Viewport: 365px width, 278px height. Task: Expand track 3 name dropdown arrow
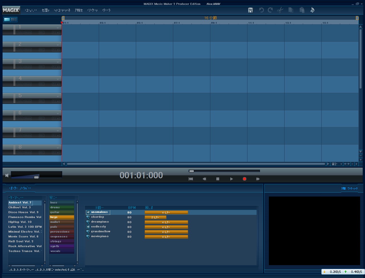(x=58, y=62)
